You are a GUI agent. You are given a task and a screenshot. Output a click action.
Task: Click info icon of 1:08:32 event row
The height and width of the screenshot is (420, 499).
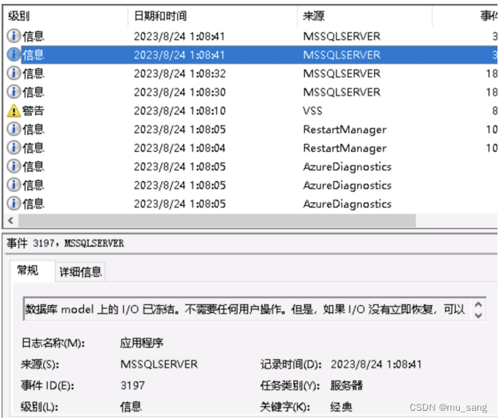click(14, 73)
